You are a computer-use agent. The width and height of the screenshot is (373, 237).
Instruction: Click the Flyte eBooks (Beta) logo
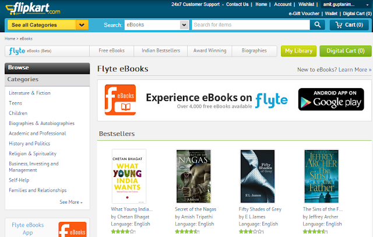[30, 51]
